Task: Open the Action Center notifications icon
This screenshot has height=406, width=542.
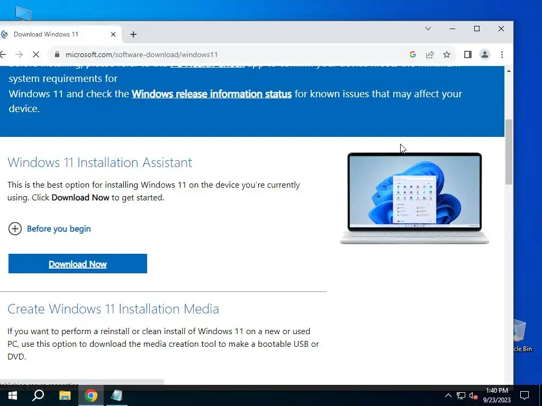Action: 525,395
